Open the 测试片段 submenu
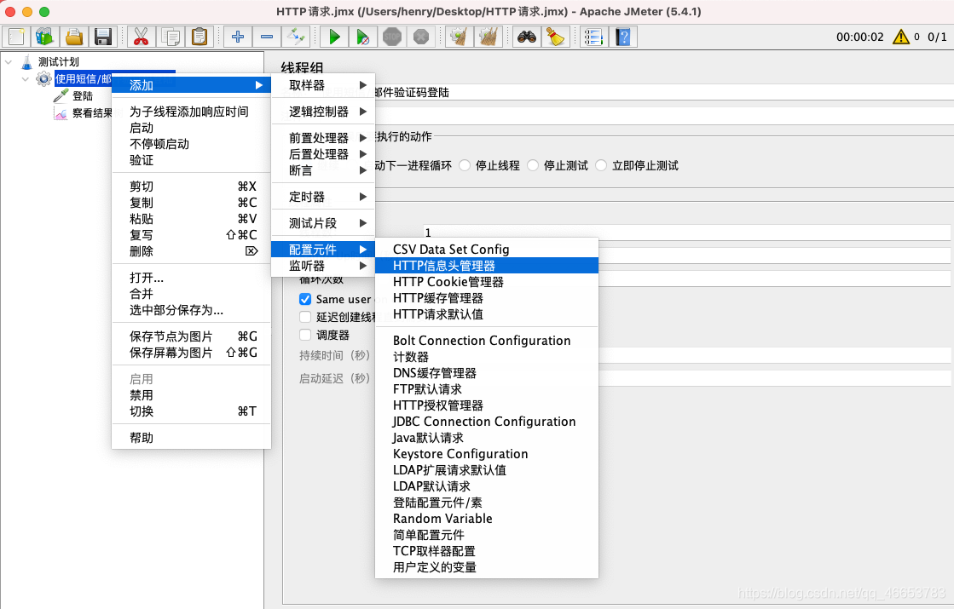 (323, 223)
